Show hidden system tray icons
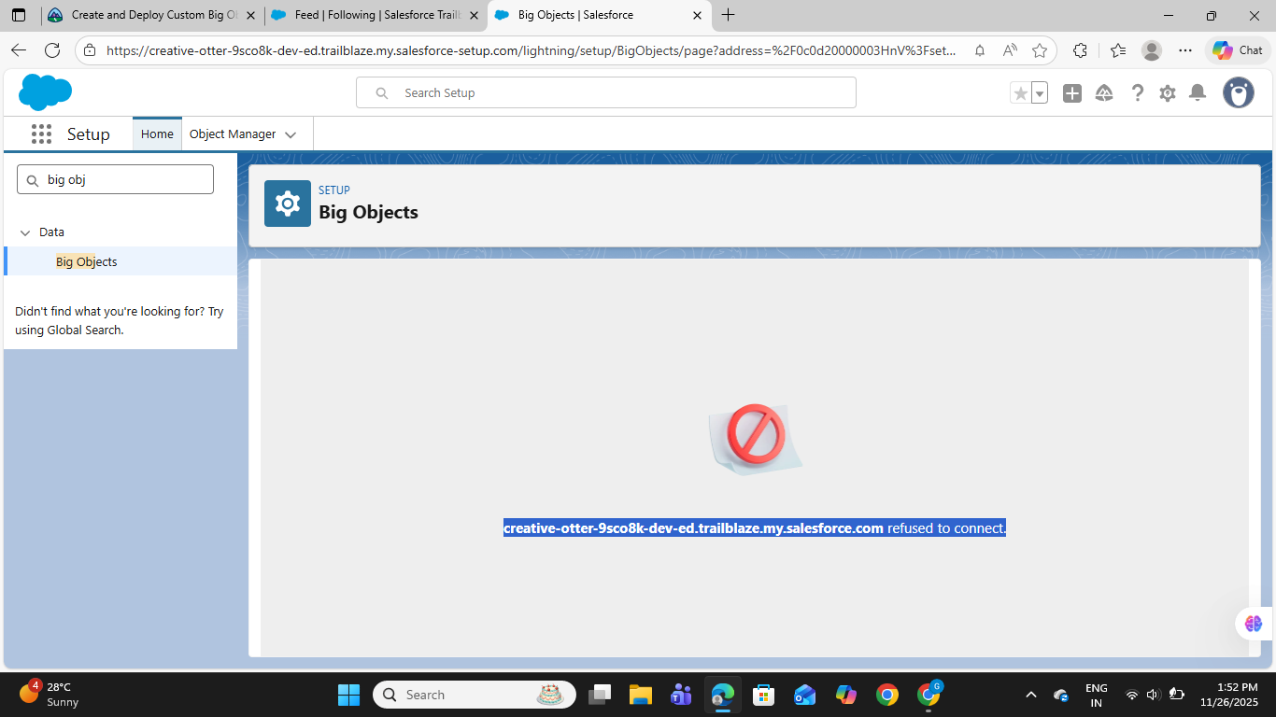 (x=1031, y=695)
